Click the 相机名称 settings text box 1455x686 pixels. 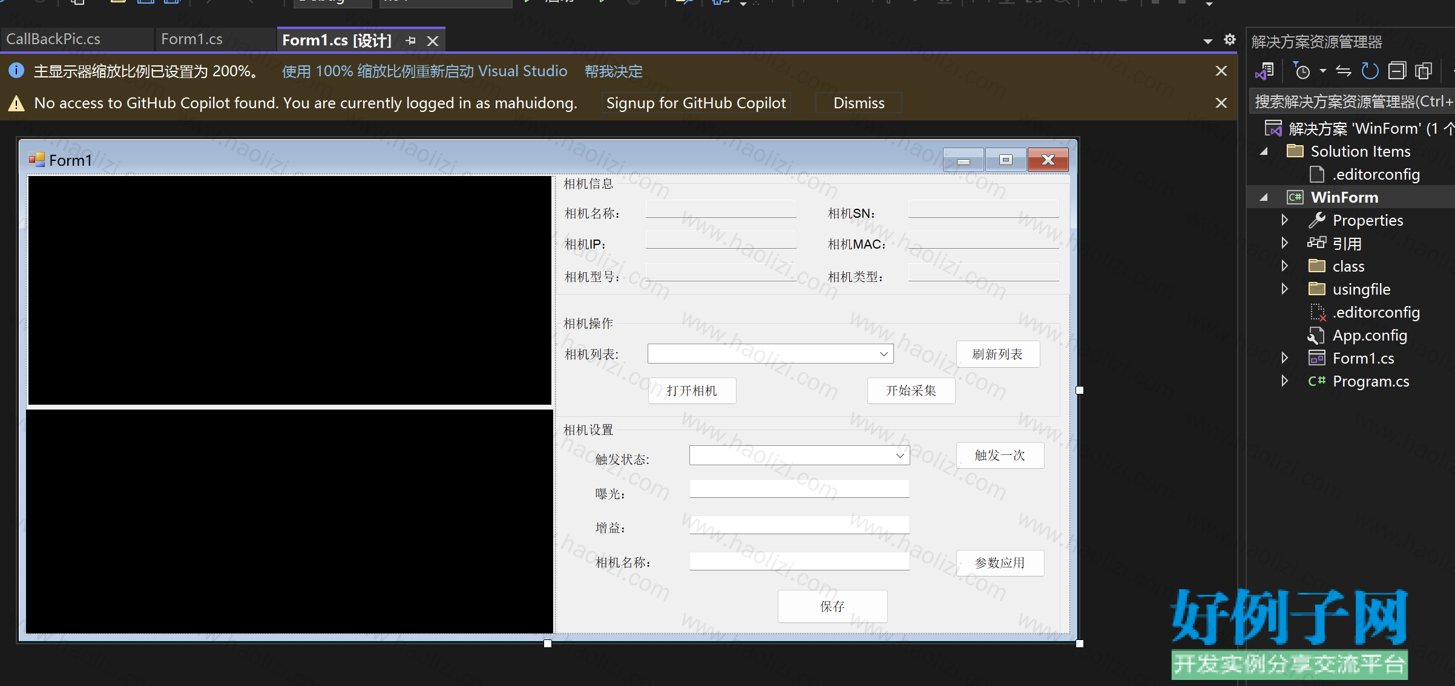tap(800, 561)
